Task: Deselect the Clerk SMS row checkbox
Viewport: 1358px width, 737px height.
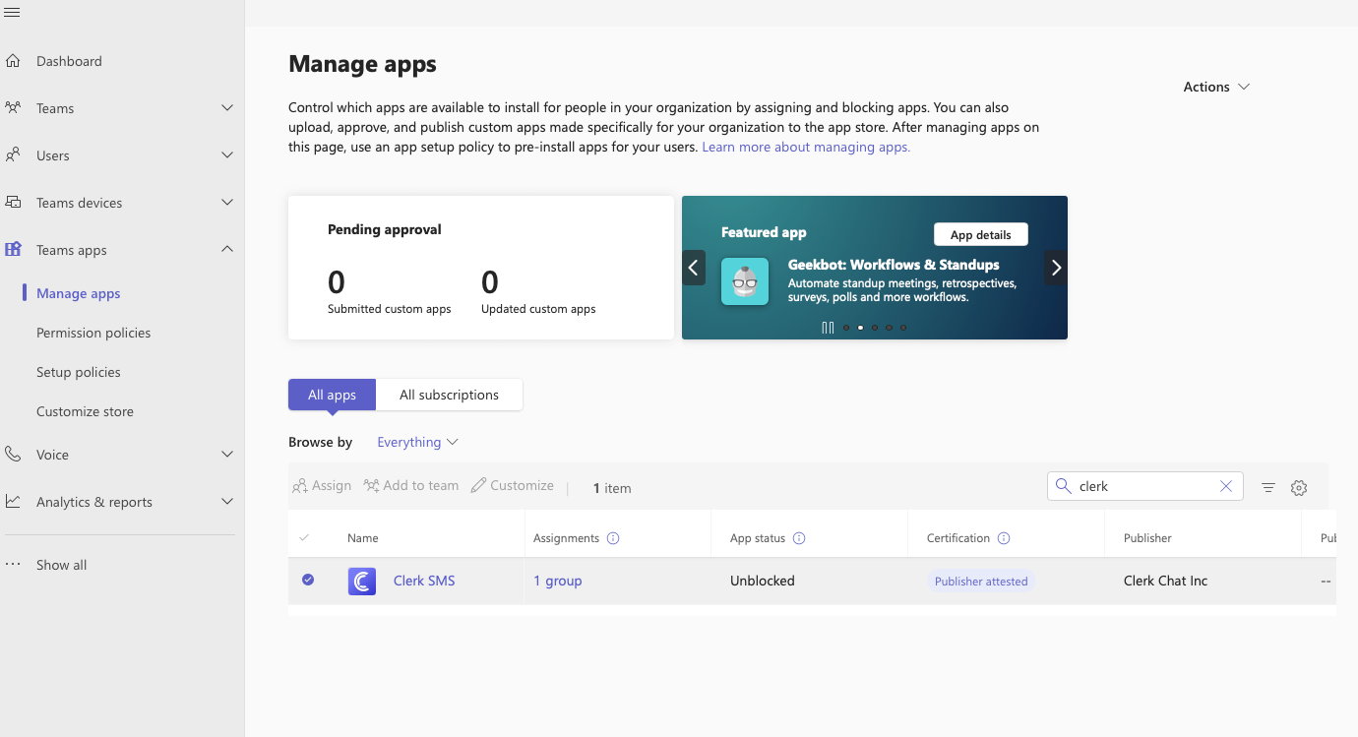Action: [x=308, y=581]
